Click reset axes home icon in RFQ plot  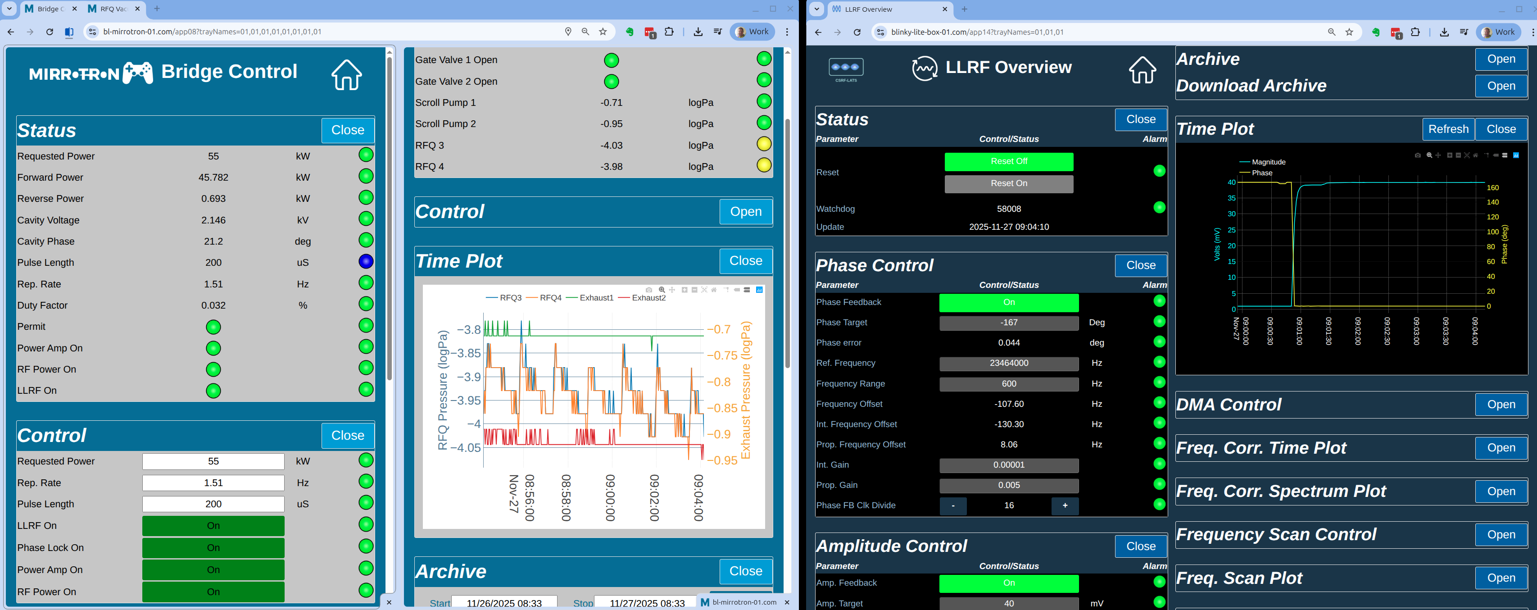point(714,290)
